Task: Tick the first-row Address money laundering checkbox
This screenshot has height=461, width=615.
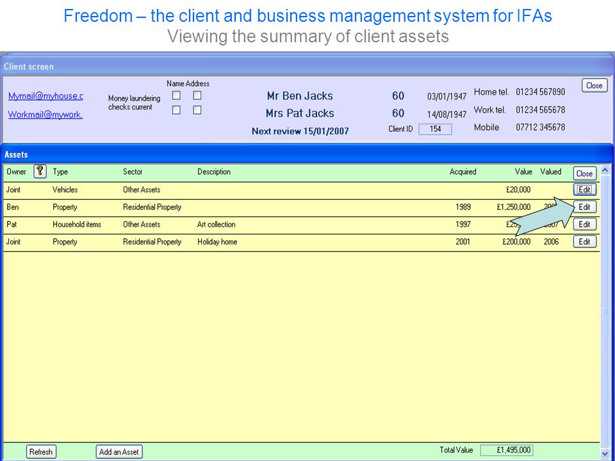Action: point(197,95)
